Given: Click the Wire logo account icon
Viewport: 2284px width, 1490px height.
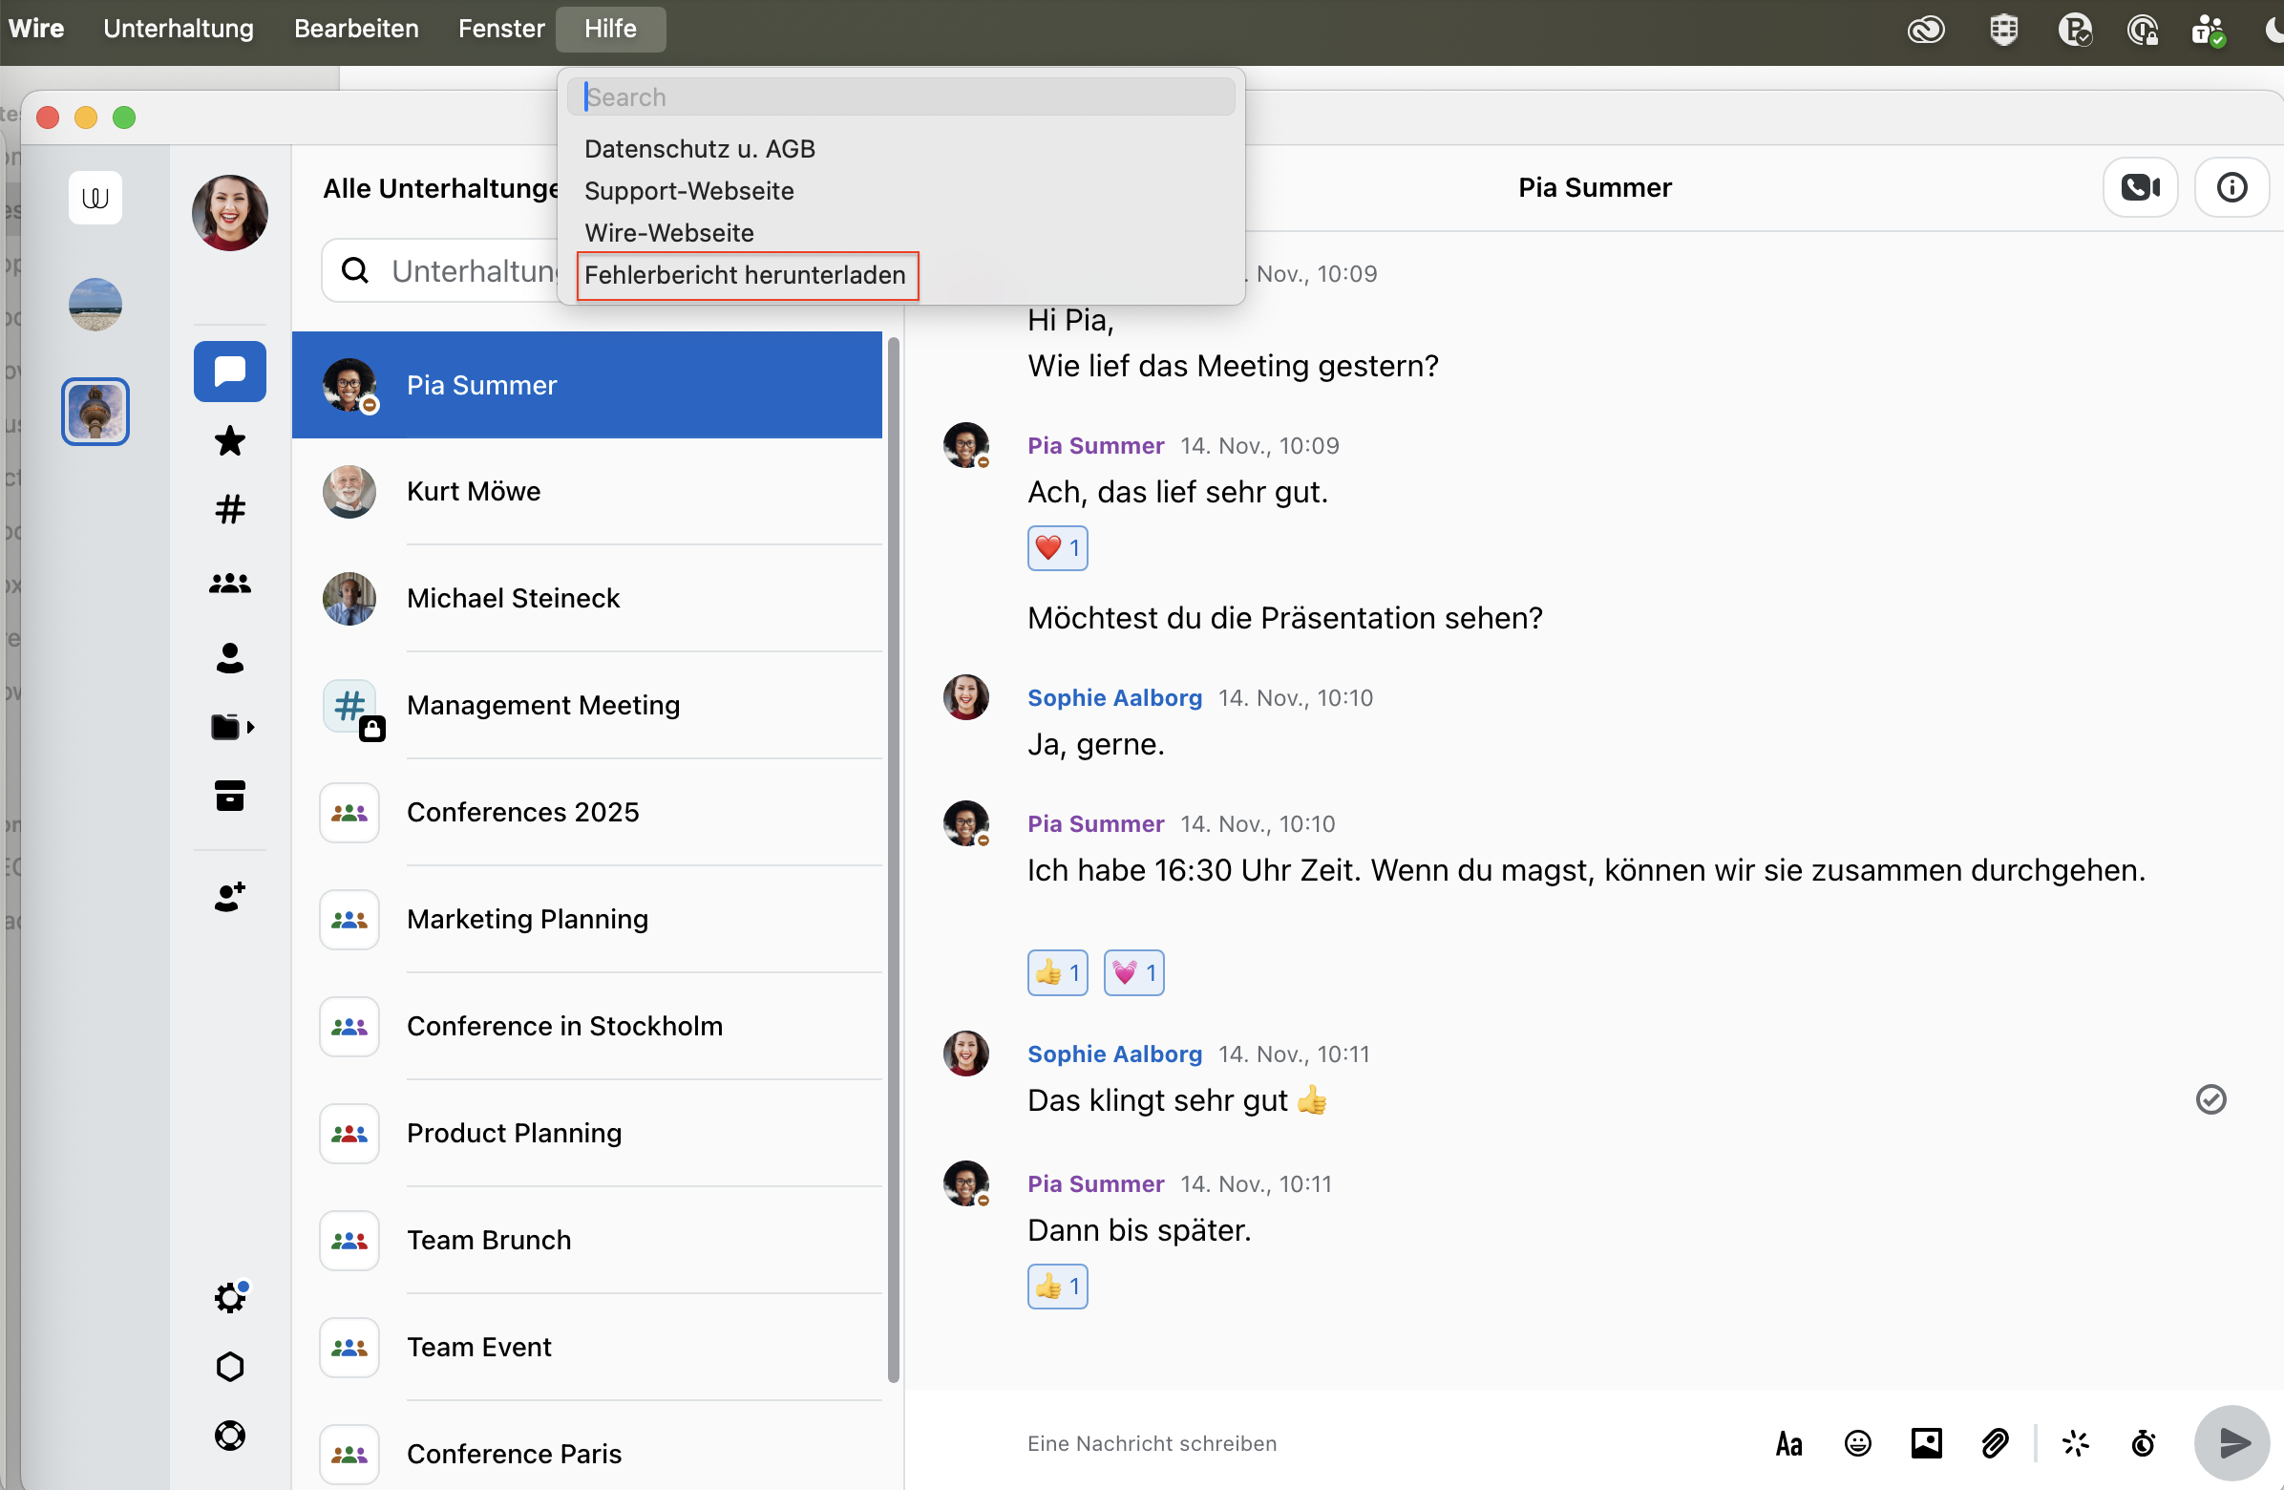Looking at the screenshot, I should coord(95,198).
